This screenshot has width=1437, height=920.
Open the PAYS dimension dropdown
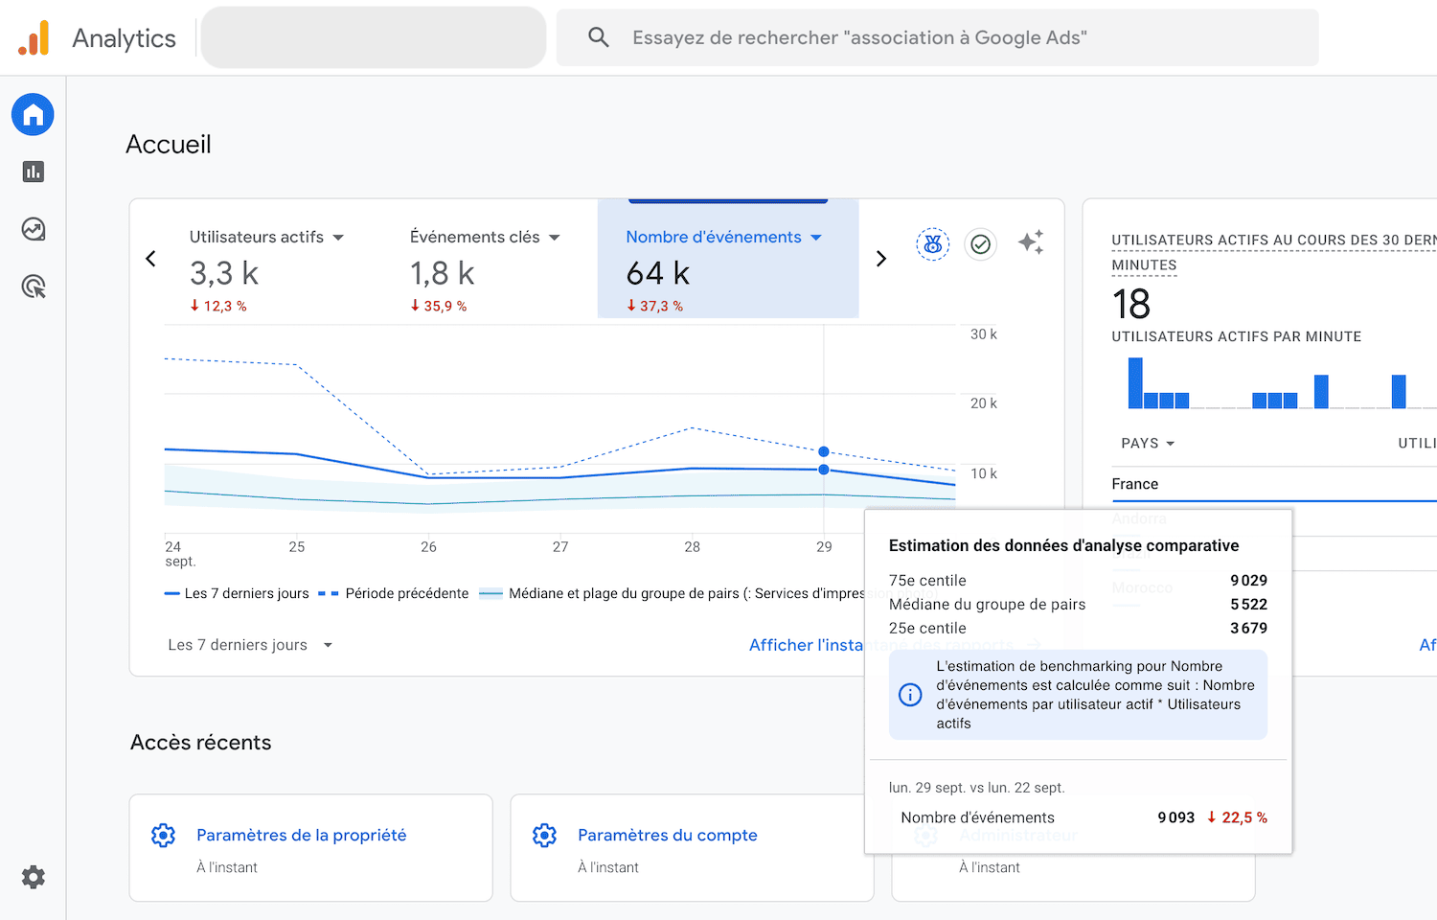[1148, 444]
